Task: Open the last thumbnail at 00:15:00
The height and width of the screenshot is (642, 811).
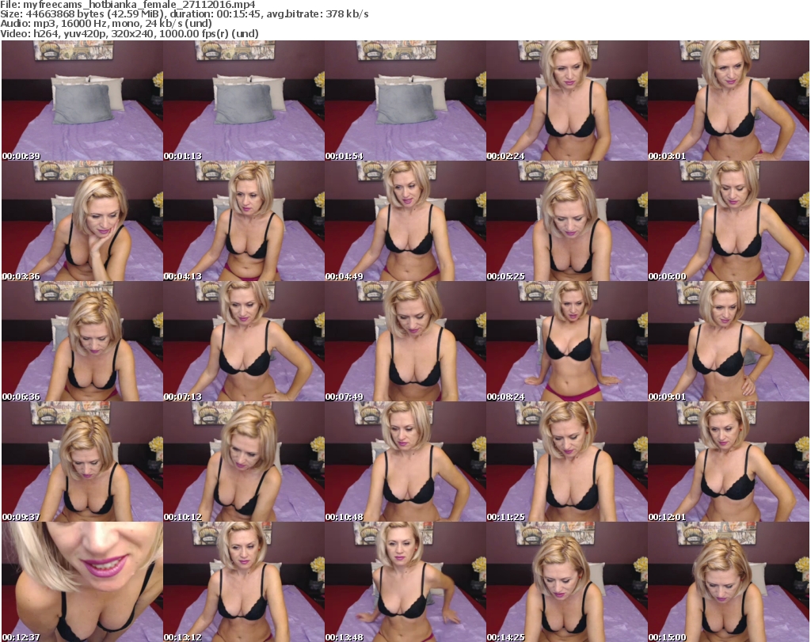Action: tap(728, 582)
